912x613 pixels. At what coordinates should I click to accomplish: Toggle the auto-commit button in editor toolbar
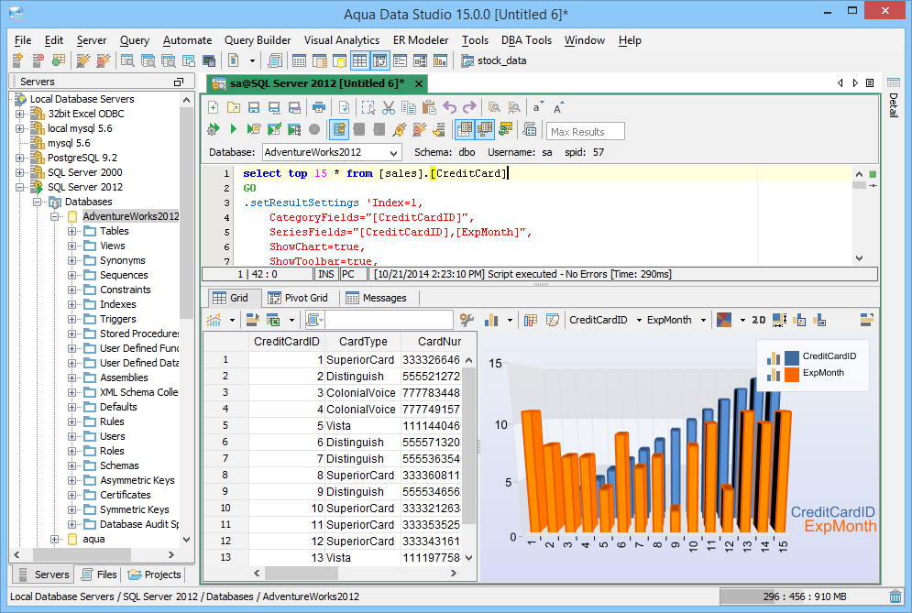pos(339,130)
